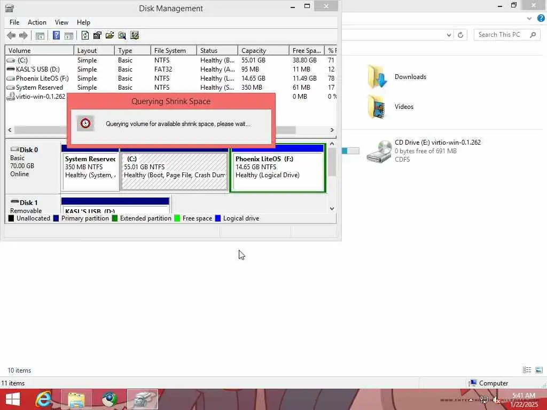This screenshot has height=410, width=547.
Task: Expand the Explorer ribbon chevron
Action: pyautogui.click(x=529, y=19)
